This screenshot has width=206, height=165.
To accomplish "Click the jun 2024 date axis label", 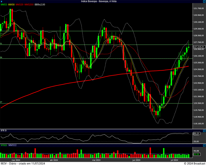I will (136, 160).
